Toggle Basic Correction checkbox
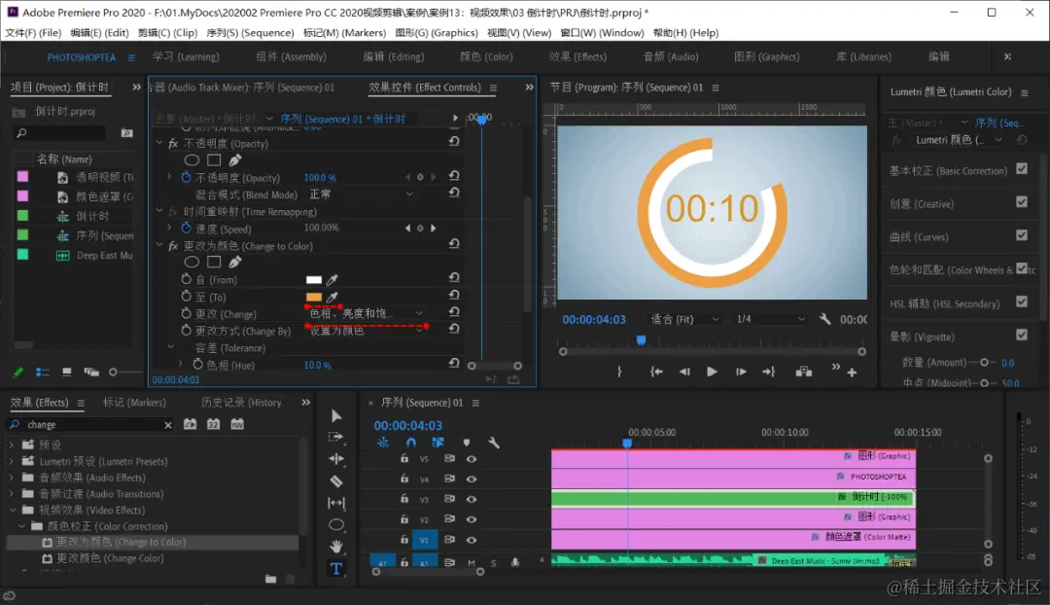 pos(1022,169)
